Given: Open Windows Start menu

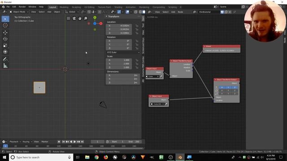Looking at the screenshot, I should [x=4, y=157].
